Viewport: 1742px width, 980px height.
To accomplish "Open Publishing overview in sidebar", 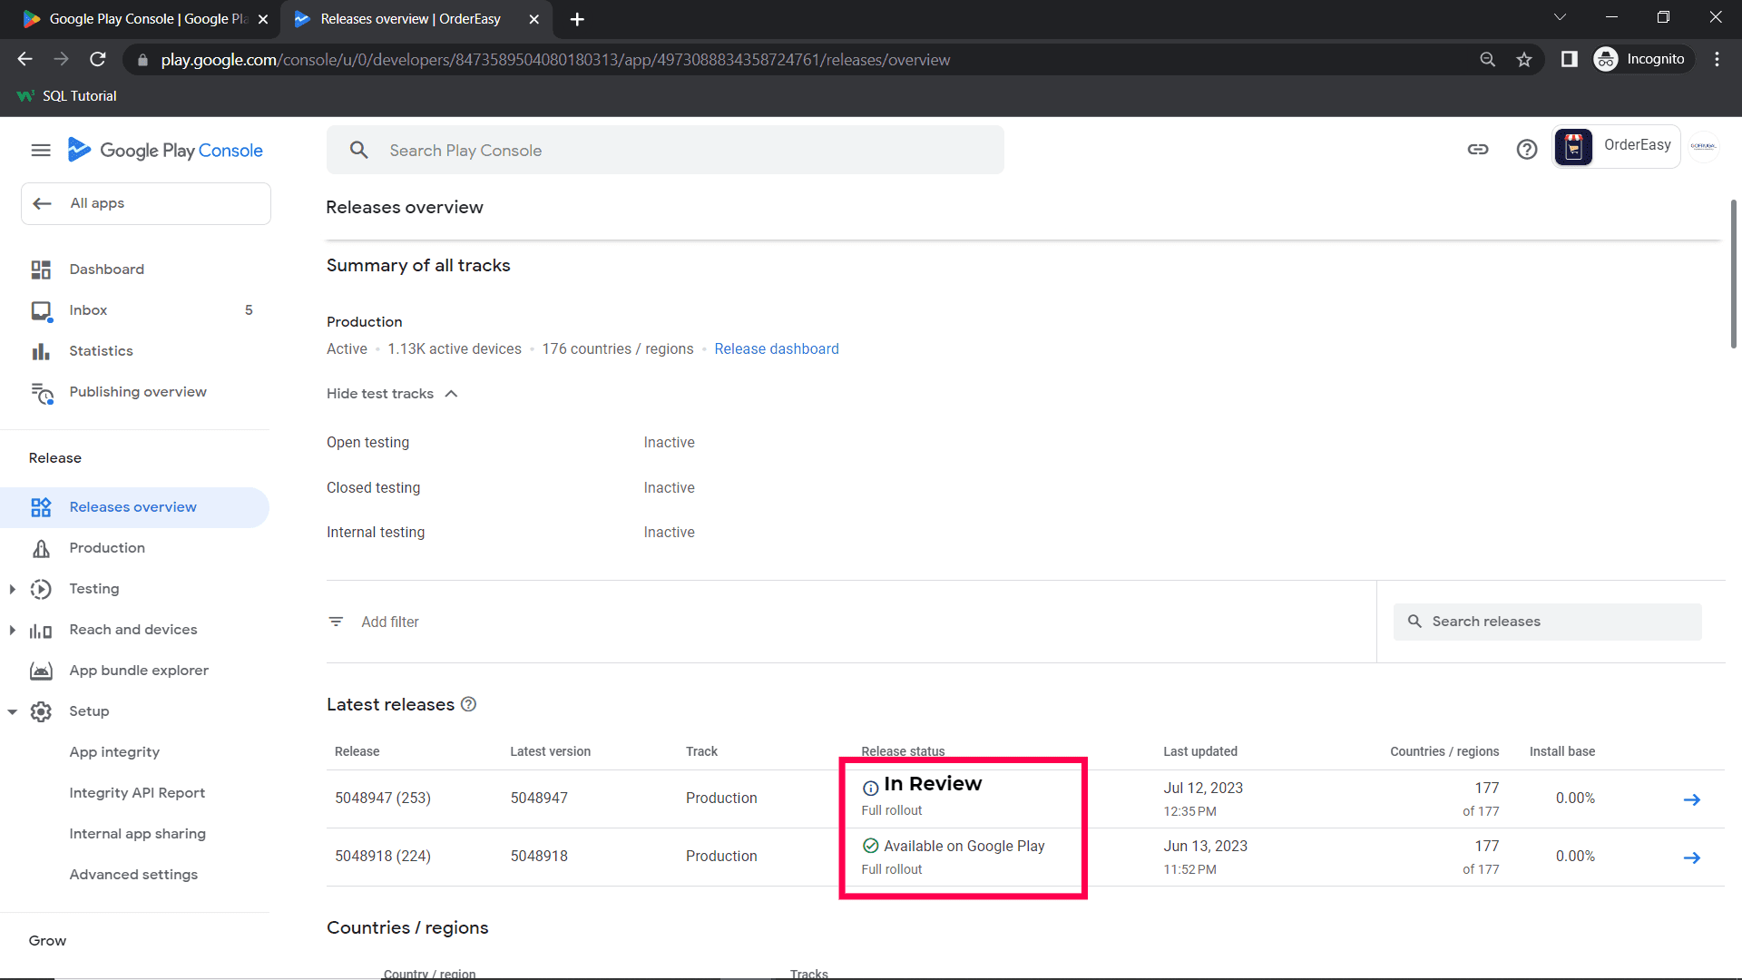I will (x=138, y=392).
